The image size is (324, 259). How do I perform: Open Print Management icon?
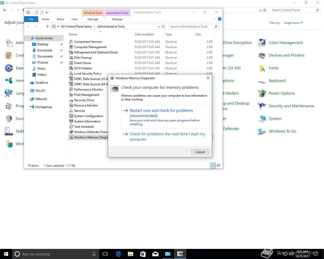(71, 95)
